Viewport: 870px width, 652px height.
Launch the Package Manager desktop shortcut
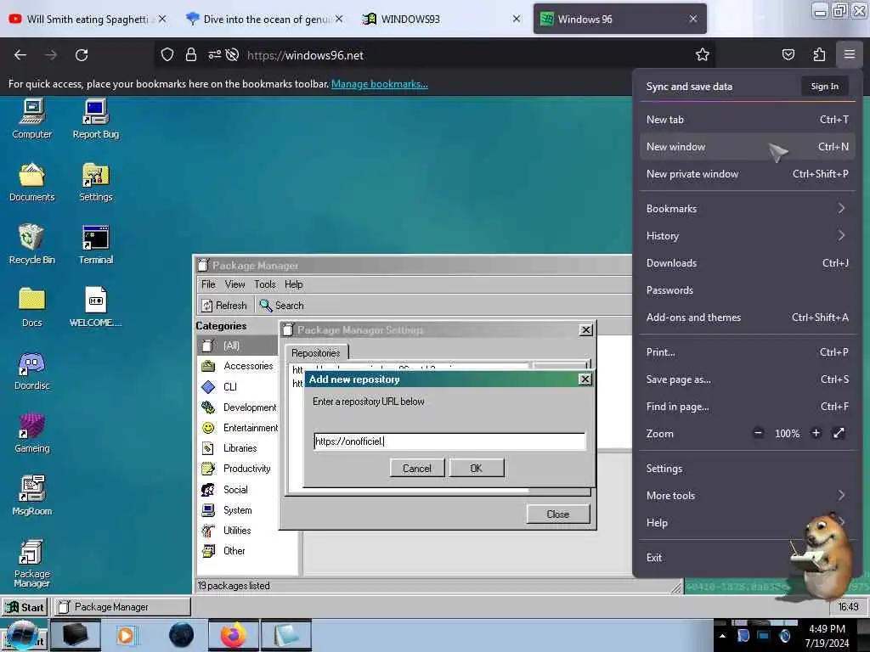pos(31,563)
